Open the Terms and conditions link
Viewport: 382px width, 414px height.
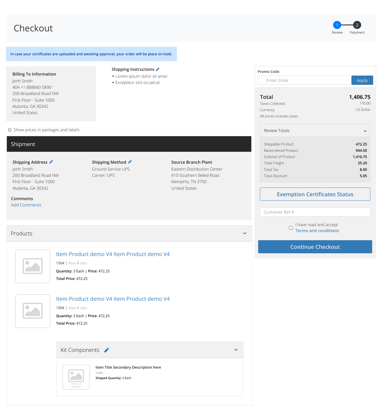point(317,231)
